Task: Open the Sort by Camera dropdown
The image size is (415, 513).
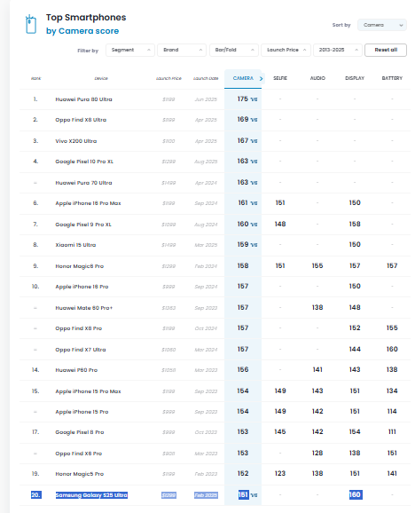Action: click(x=381, y=25)
